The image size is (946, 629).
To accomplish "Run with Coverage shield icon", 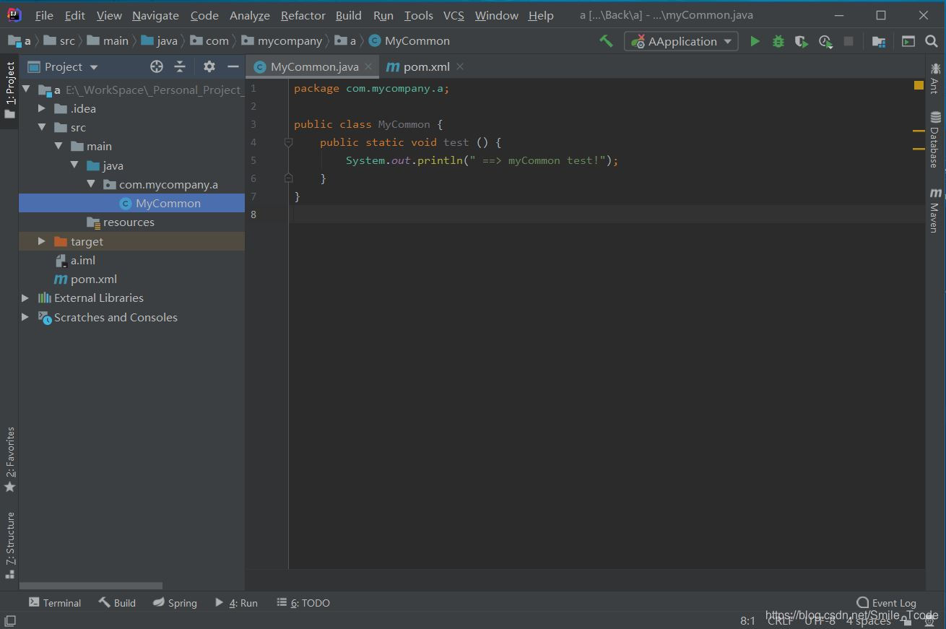I will [x=801, y=42].
